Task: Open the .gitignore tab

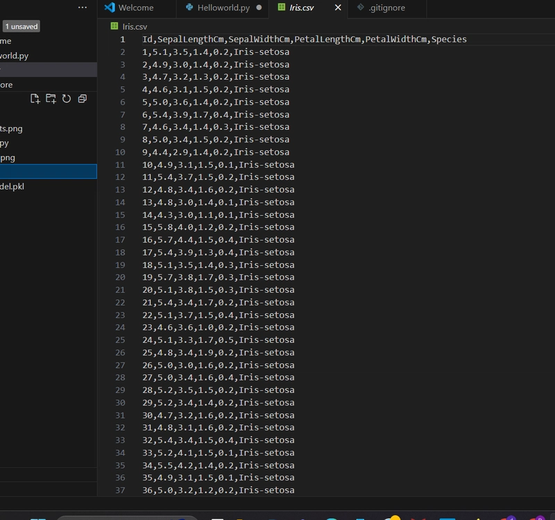Action: pyautogui.click(x=387, y=8)
